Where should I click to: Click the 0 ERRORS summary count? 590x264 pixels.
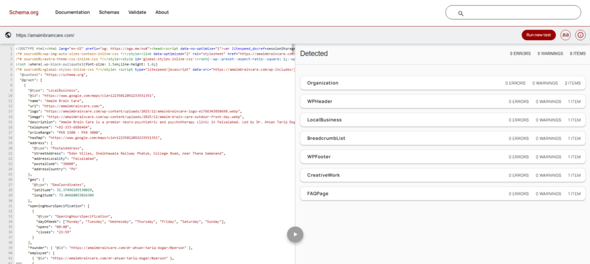(520, 54)
